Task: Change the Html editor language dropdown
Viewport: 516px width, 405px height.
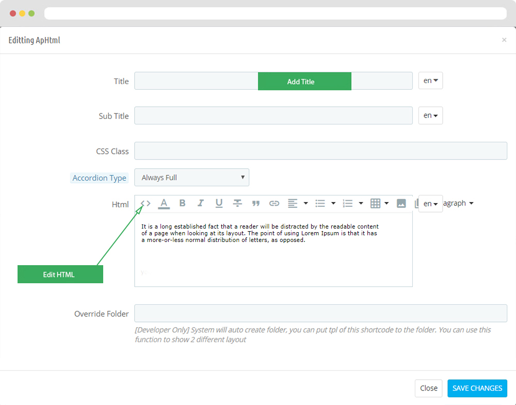Action: [430, 204]
